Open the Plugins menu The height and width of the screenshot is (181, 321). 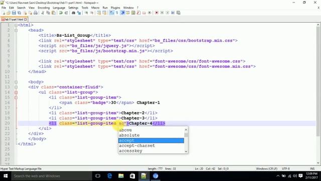click(115, 8)
